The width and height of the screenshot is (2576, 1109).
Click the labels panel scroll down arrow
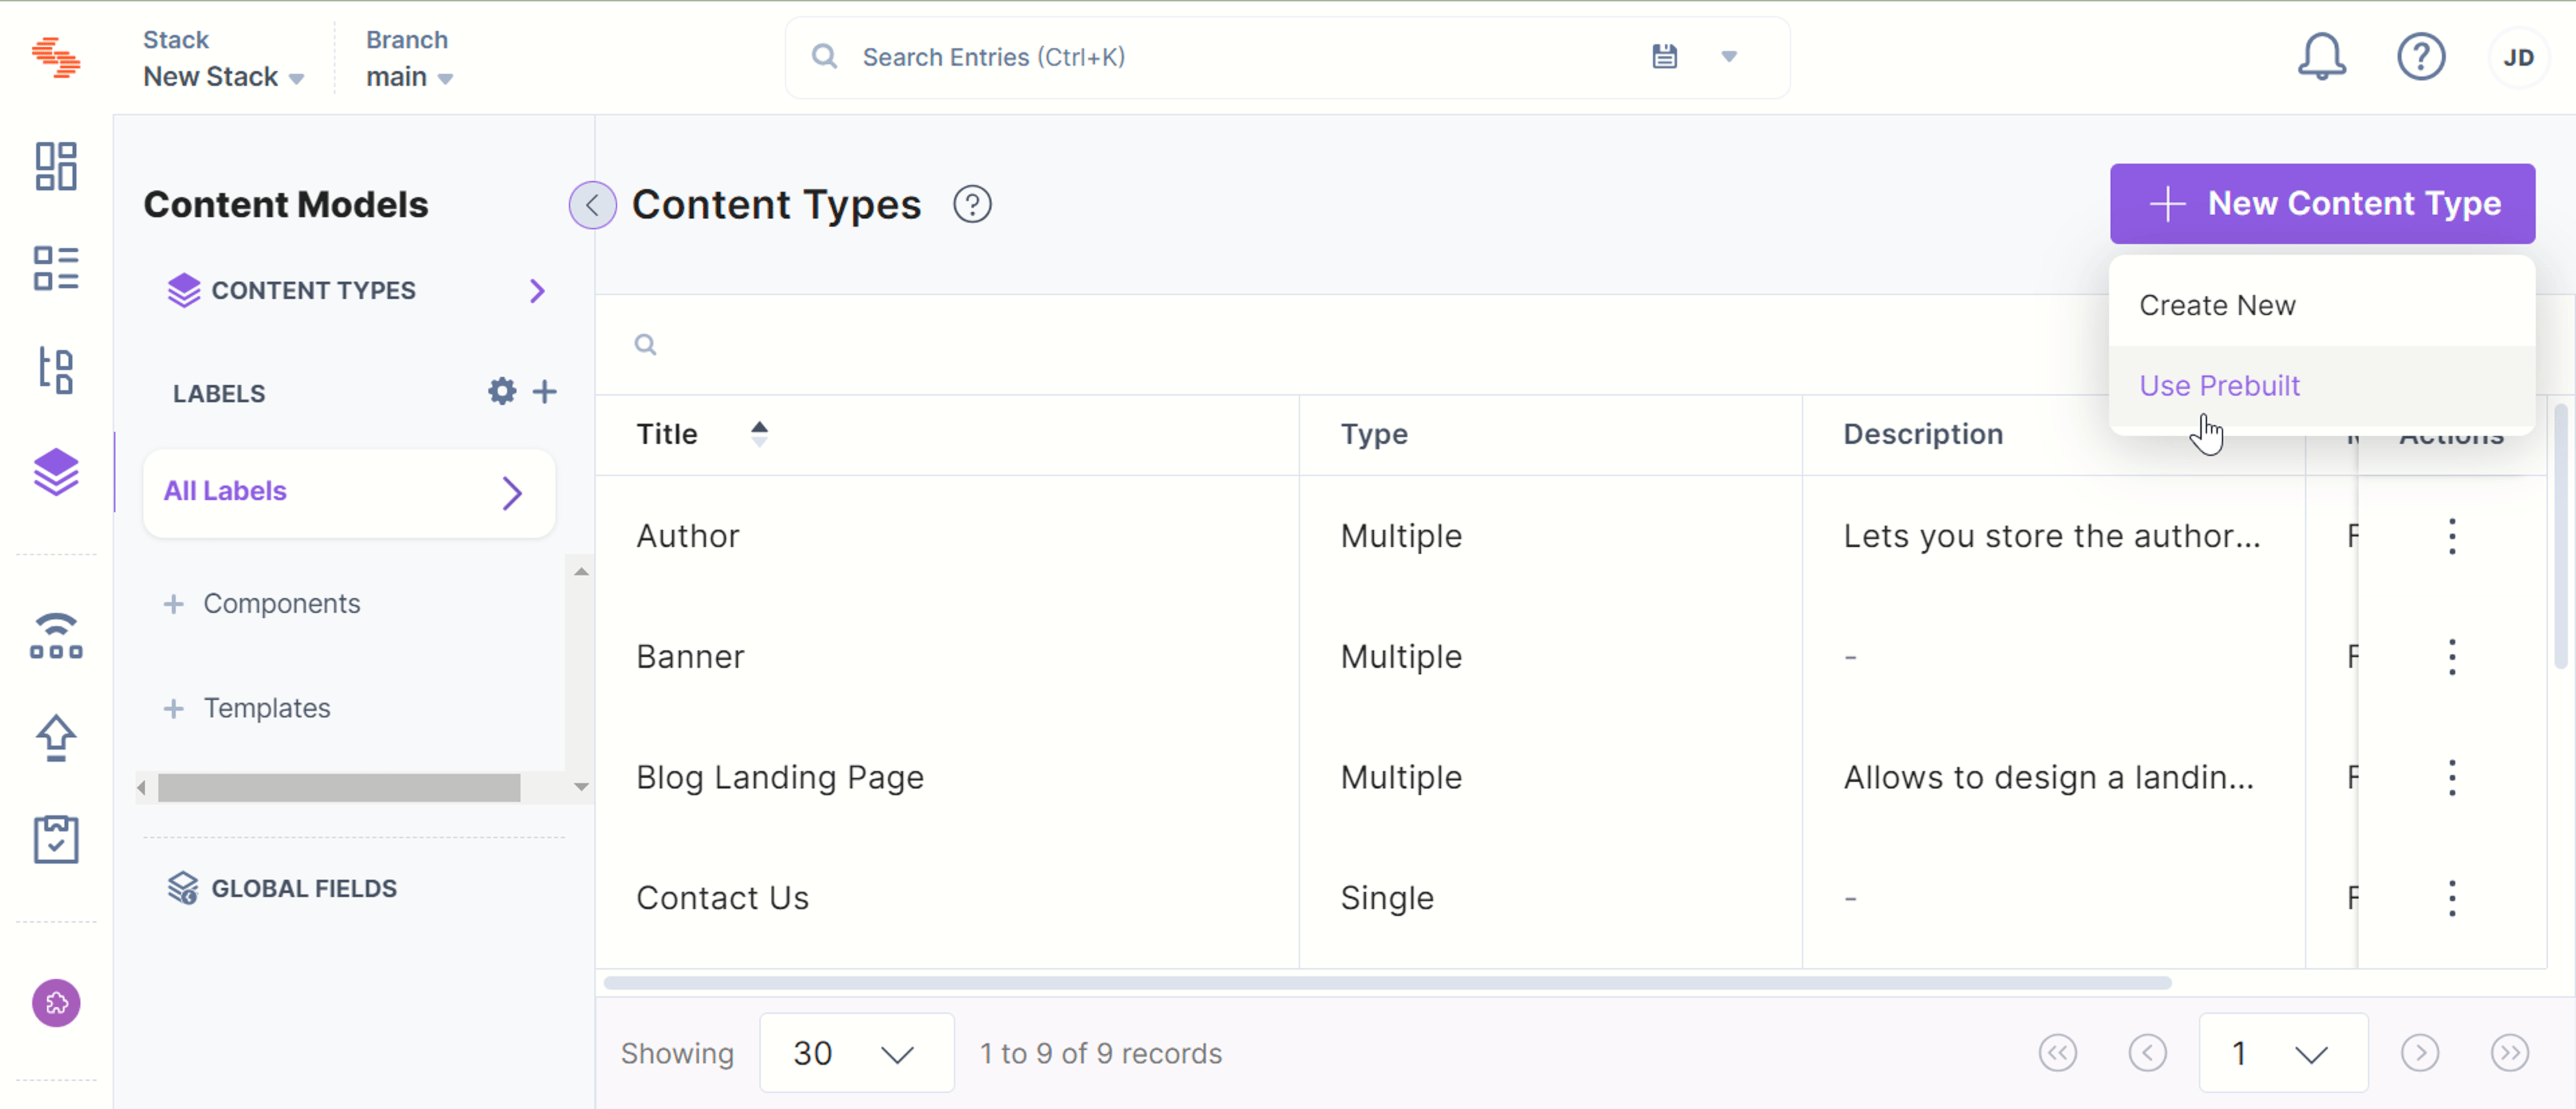tap(581, 787)
